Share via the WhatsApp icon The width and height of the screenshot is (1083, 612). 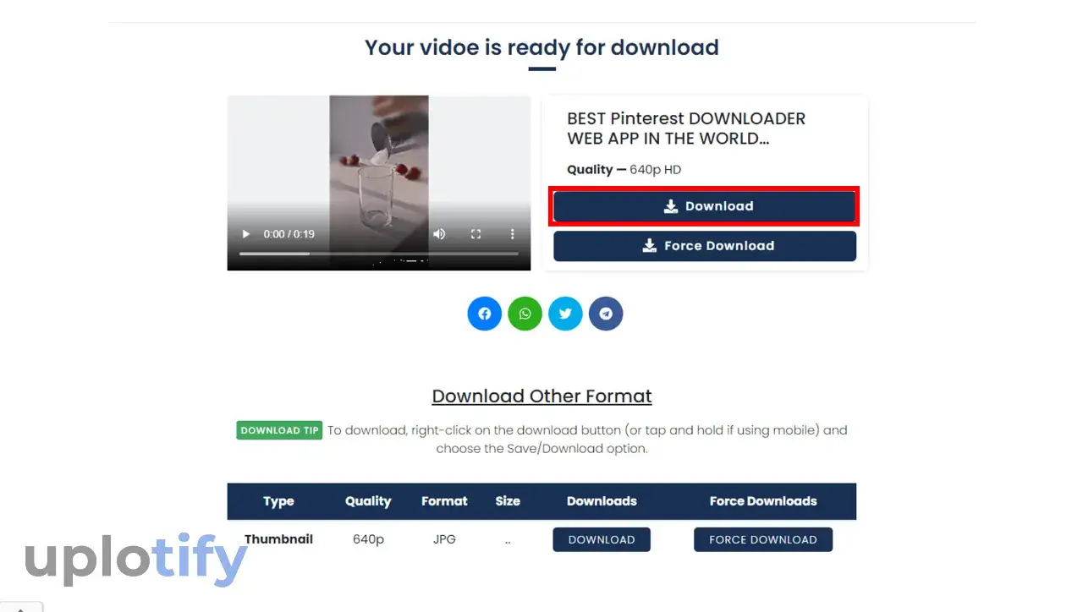point(525,314)
